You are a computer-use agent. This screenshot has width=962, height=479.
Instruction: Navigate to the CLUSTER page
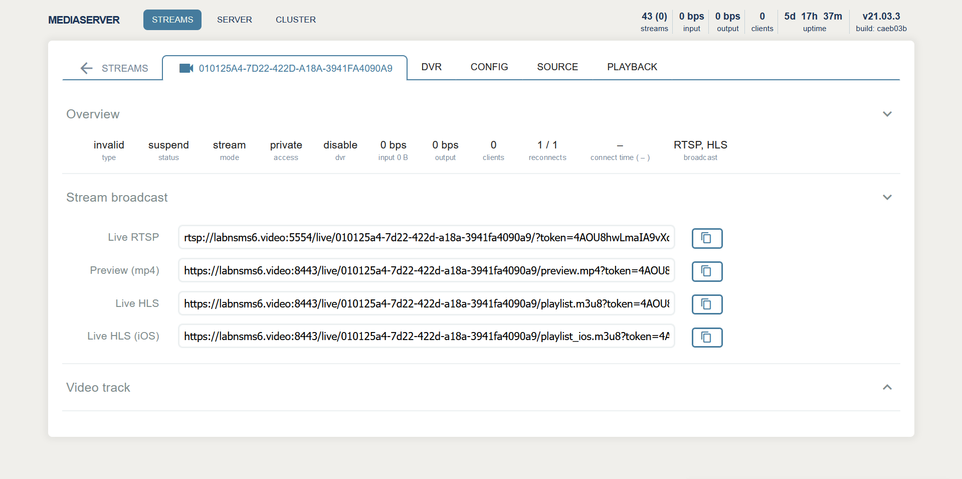tap(295, 20)
